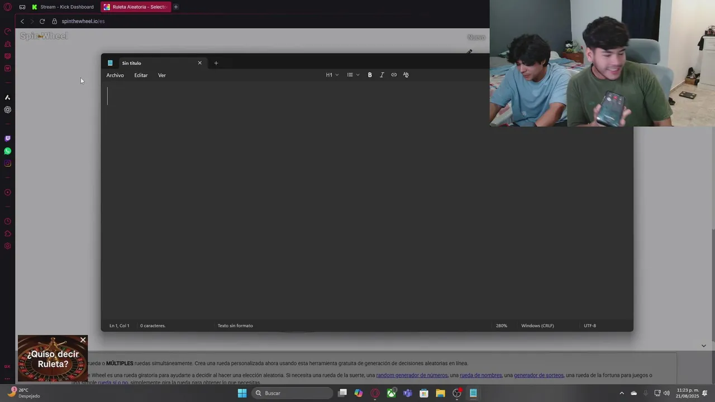Toggle bold formatting in Notepad
715x402 pixels.
click(370, 75)
